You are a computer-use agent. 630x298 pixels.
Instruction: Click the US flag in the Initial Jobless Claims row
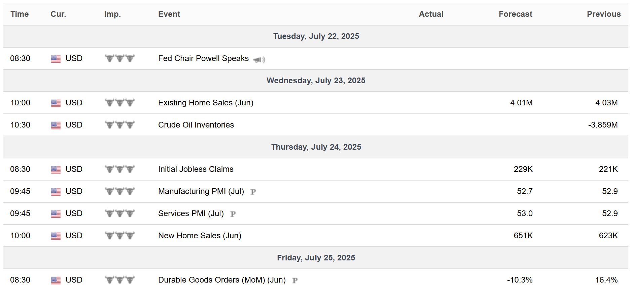coord(56,170)
